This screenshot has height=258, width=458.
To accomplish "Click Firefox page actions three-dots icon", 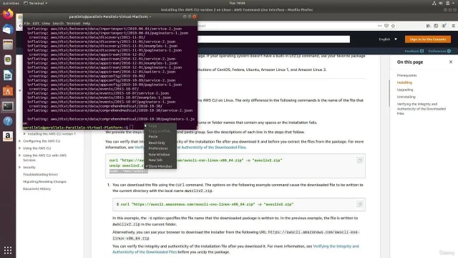I will 379,26.
